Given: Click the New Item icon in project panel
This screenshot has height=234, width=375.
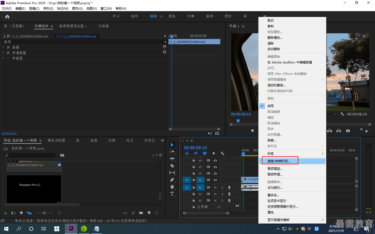Looking at the screenshot, I should (x=149, y=213).
